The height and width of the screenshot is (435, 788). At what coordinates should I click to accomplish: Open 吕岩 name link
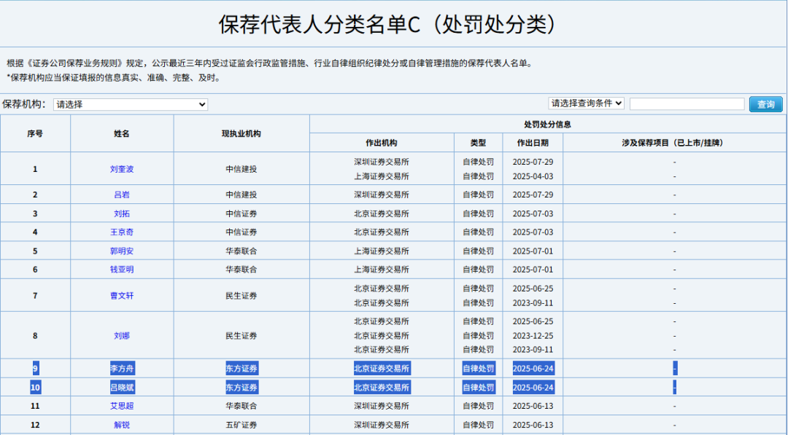pyautogui.click(x=122, y=195)
